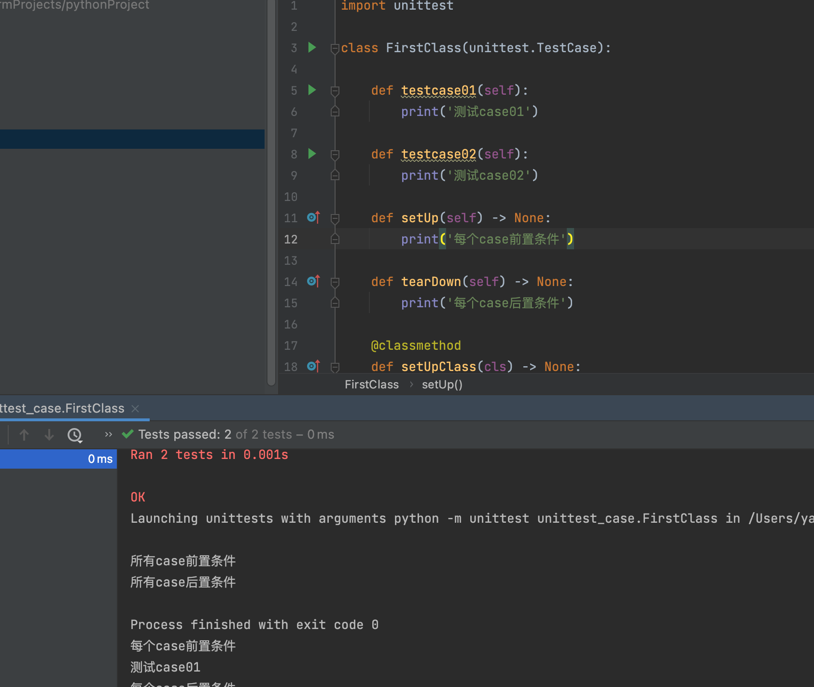Click '测试case01' console output line
The image size is (814, 687).
(165, 667)
